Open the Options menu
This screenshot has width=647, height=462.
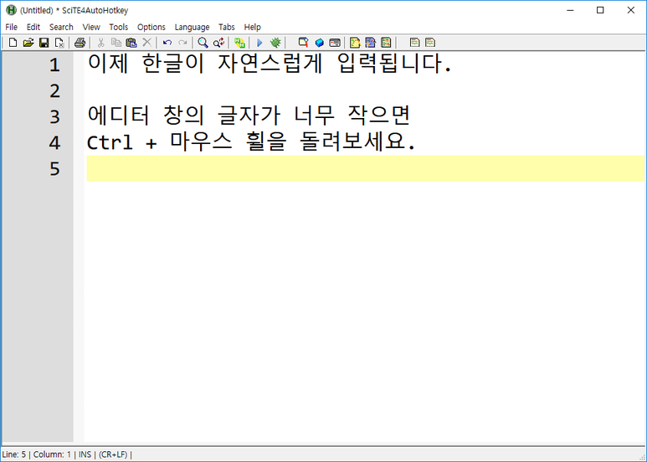point(151,28)
